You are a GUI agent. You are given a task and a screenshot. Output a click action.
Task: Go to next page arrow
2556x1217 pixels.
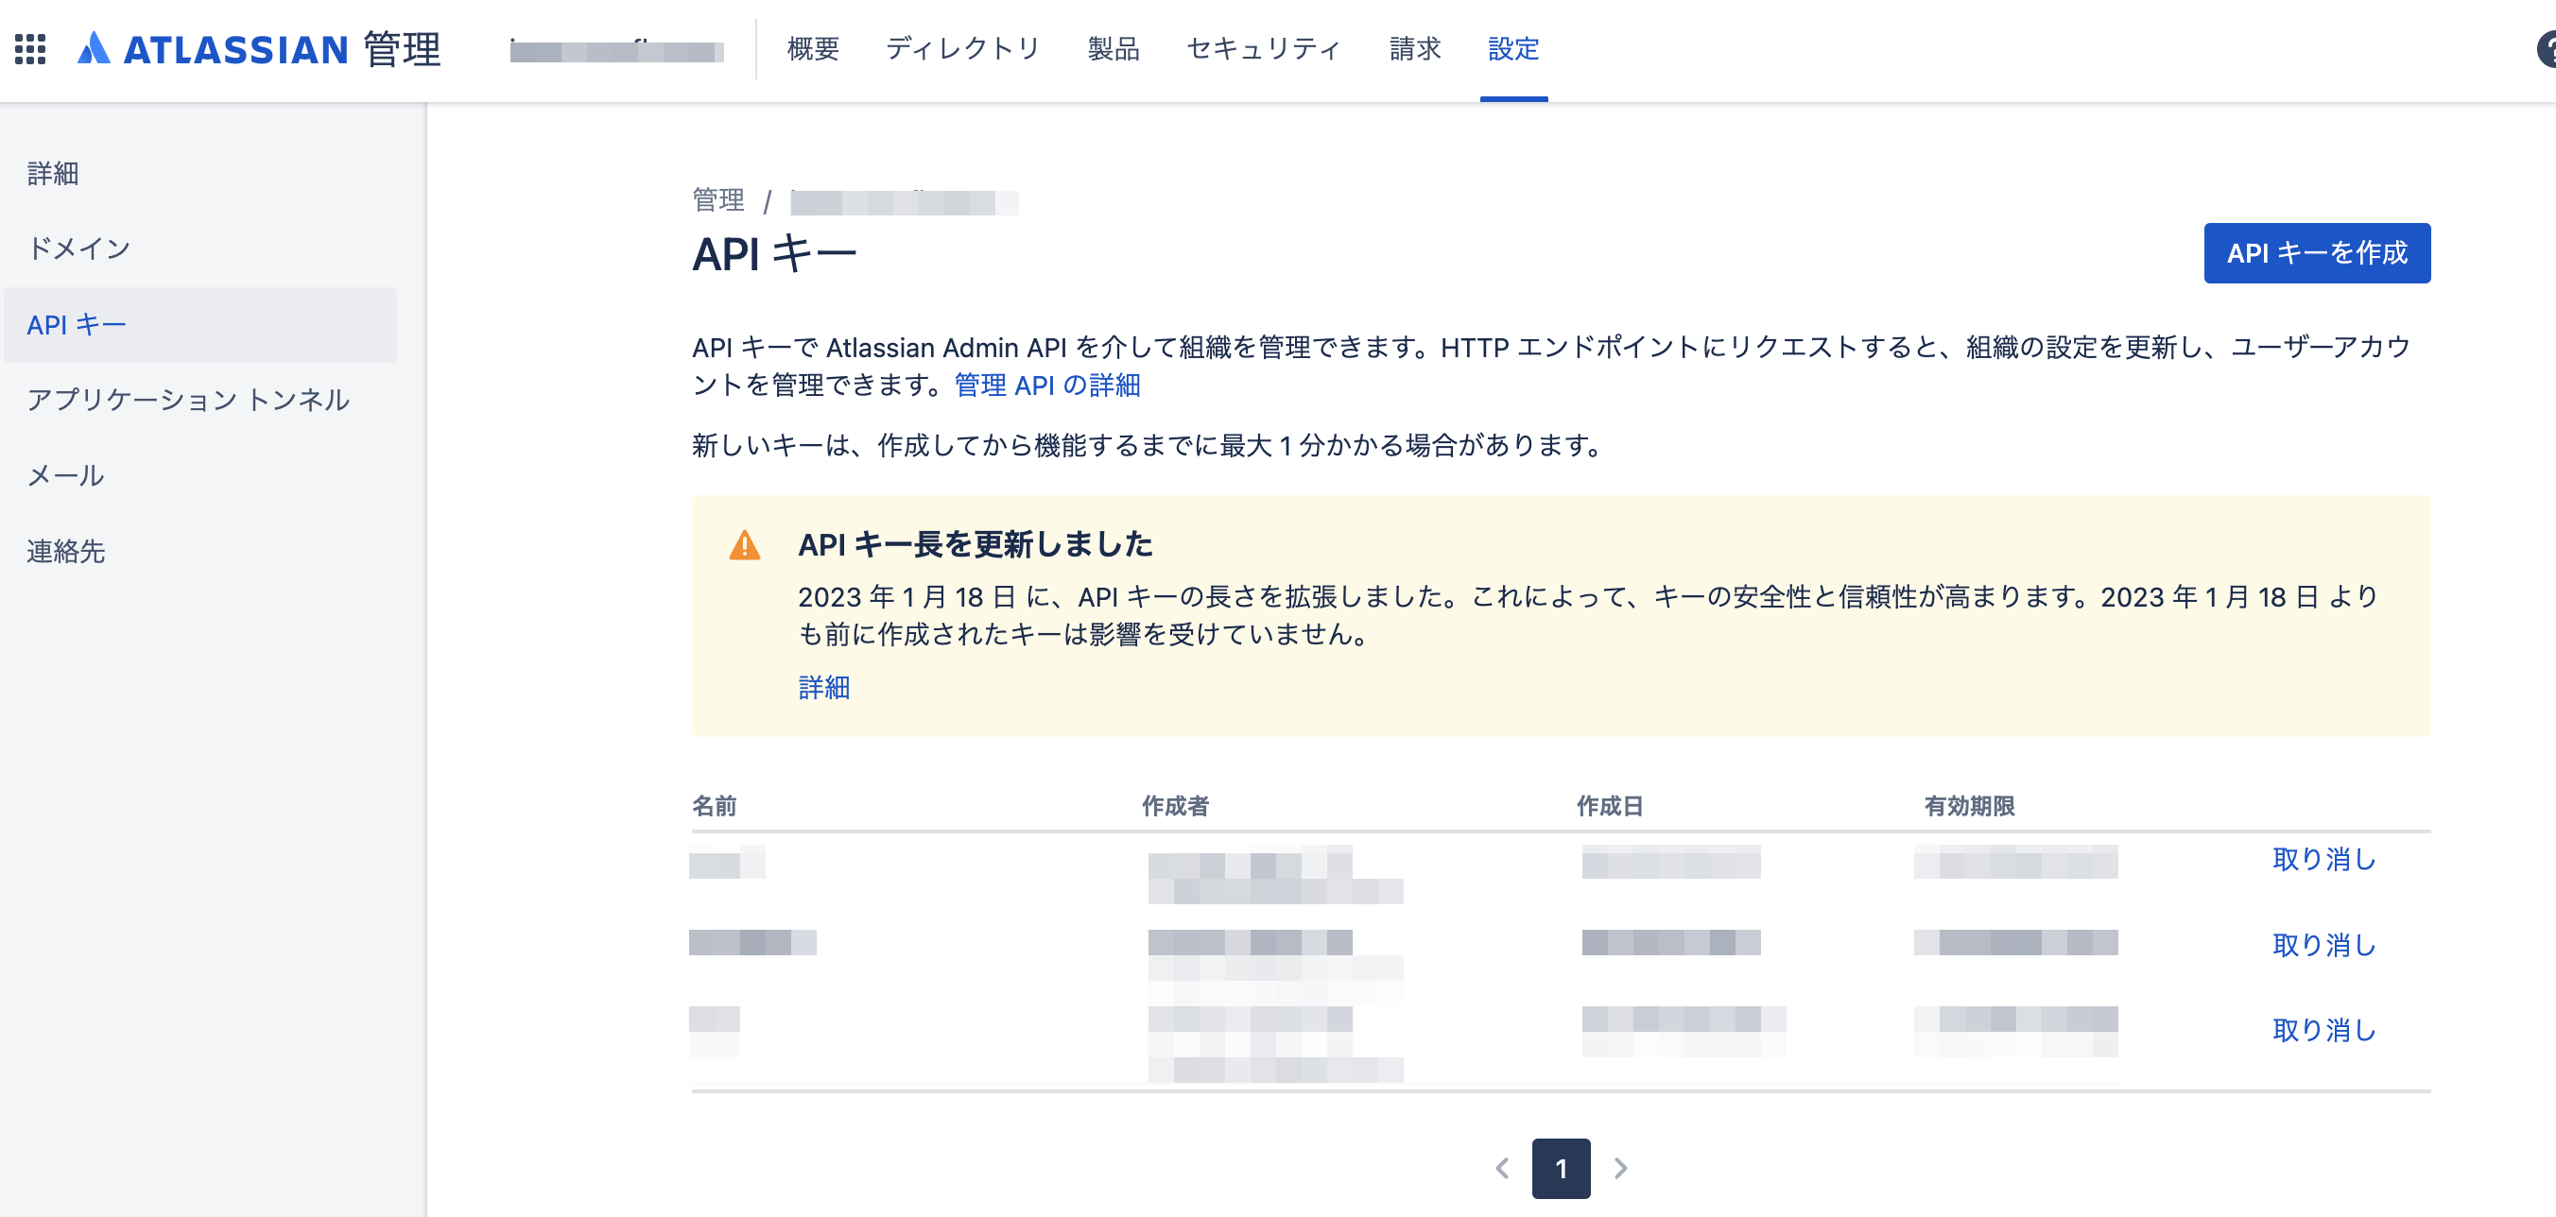click(x=1620, y=1169)
